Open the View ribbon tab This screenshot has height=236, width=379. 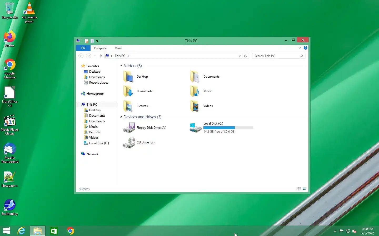(118, 48)
